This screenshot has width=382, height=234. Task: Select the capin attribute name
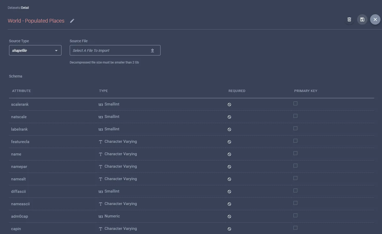pos(16,229)
